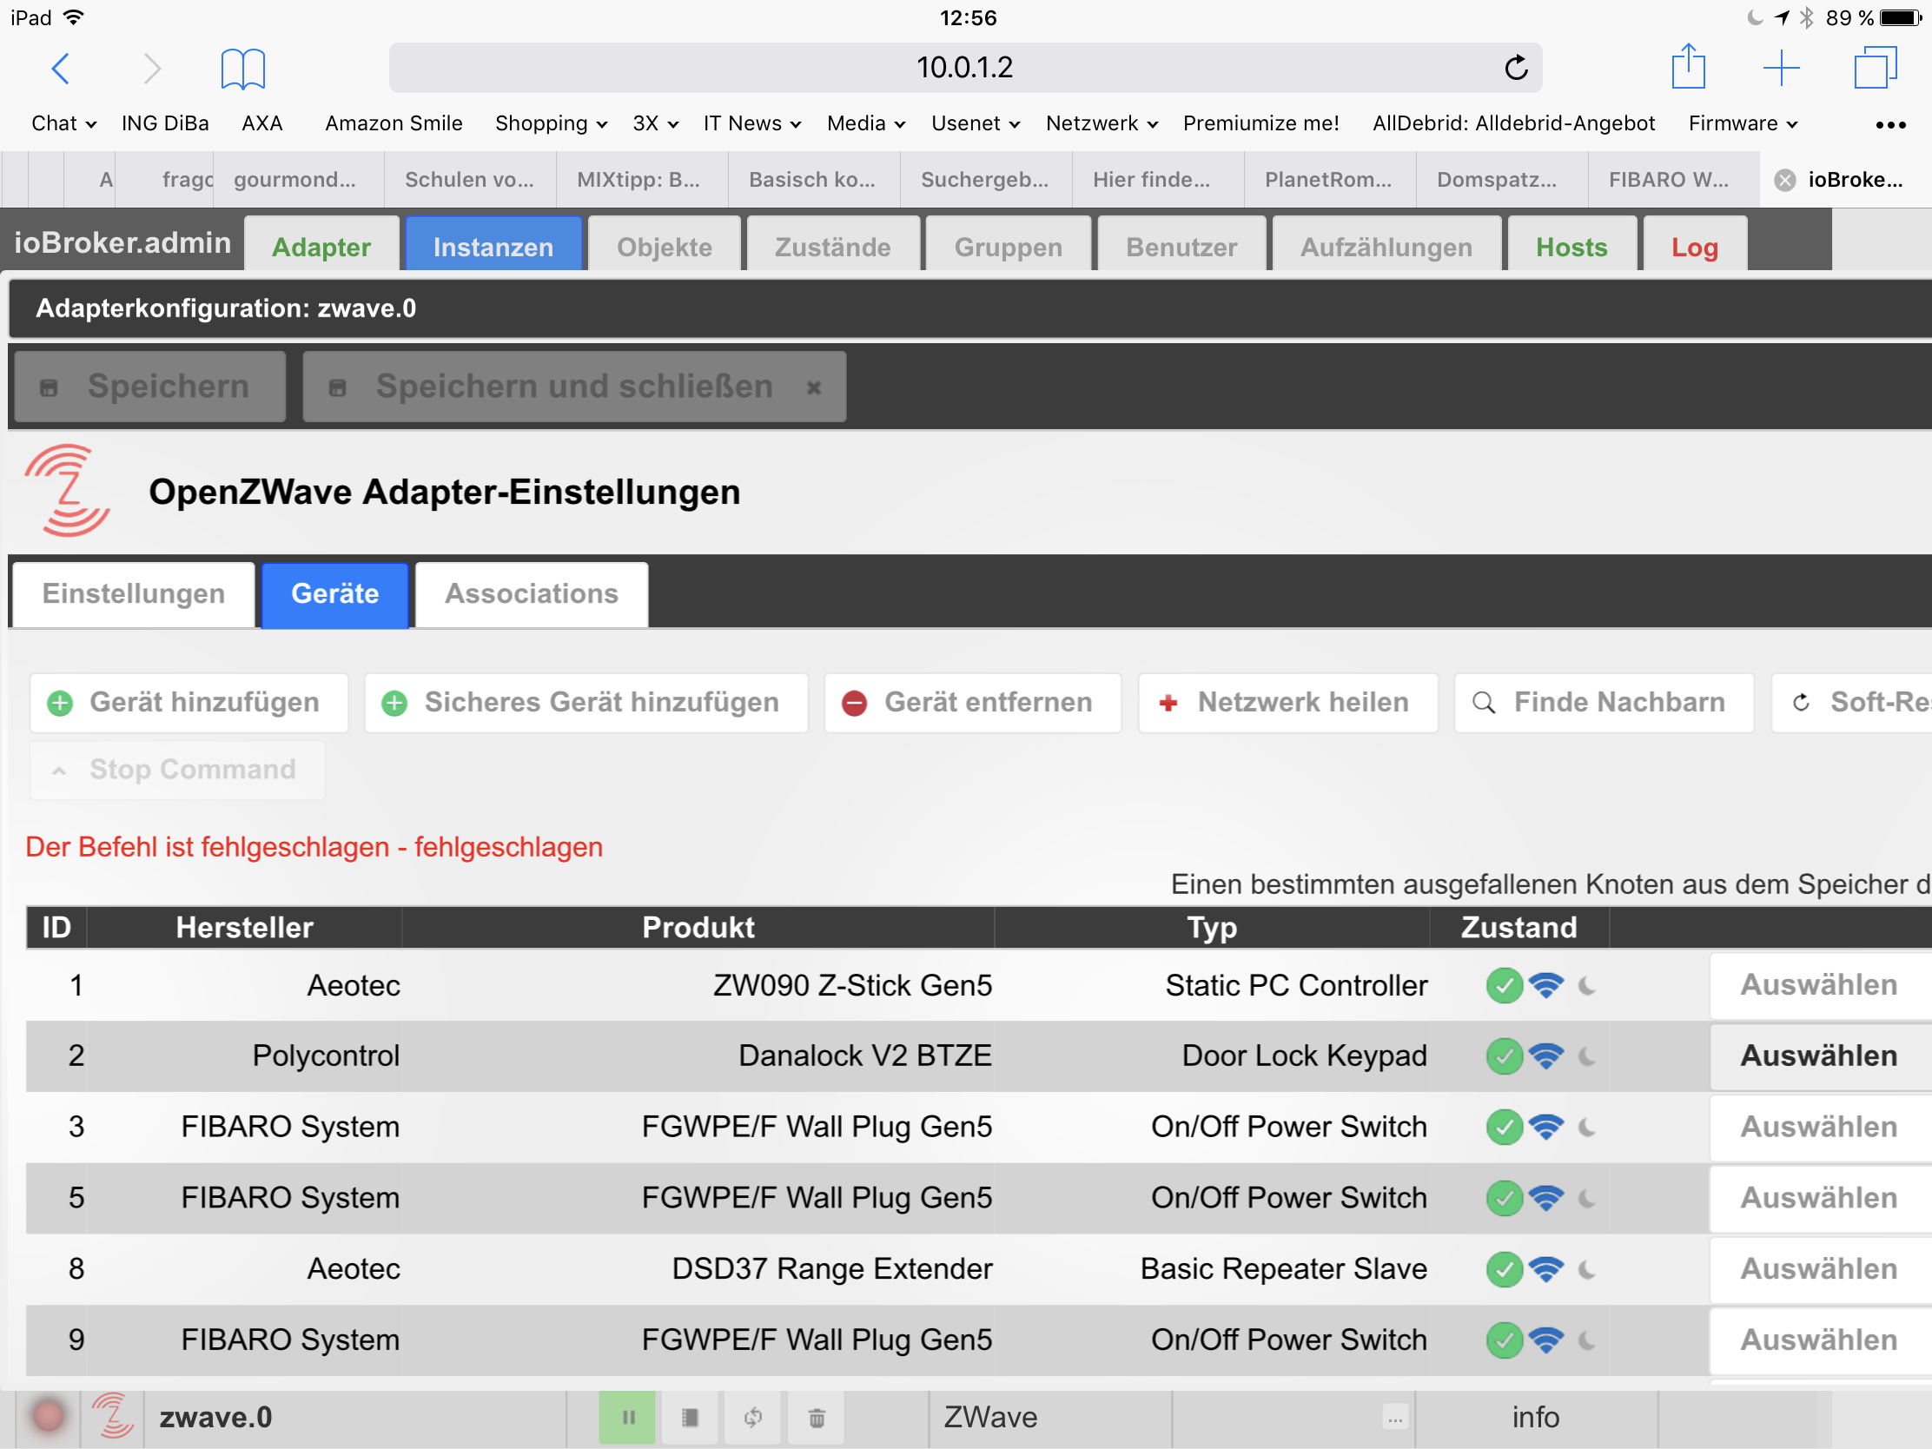Click Netzwerk heilen button
The image size is (1932, 1449).
pyautogui.click(x=1287, y=702)
